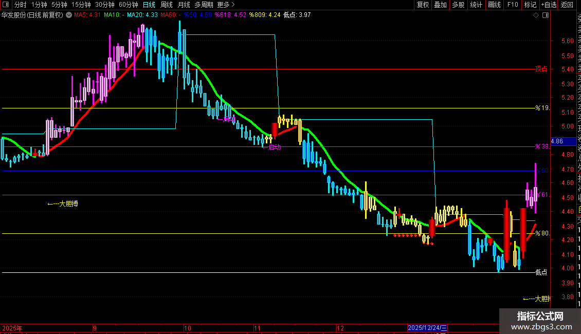Click the 大胆搏 label at left
This screenshot has width=581, height=334.
click(63, 203)
